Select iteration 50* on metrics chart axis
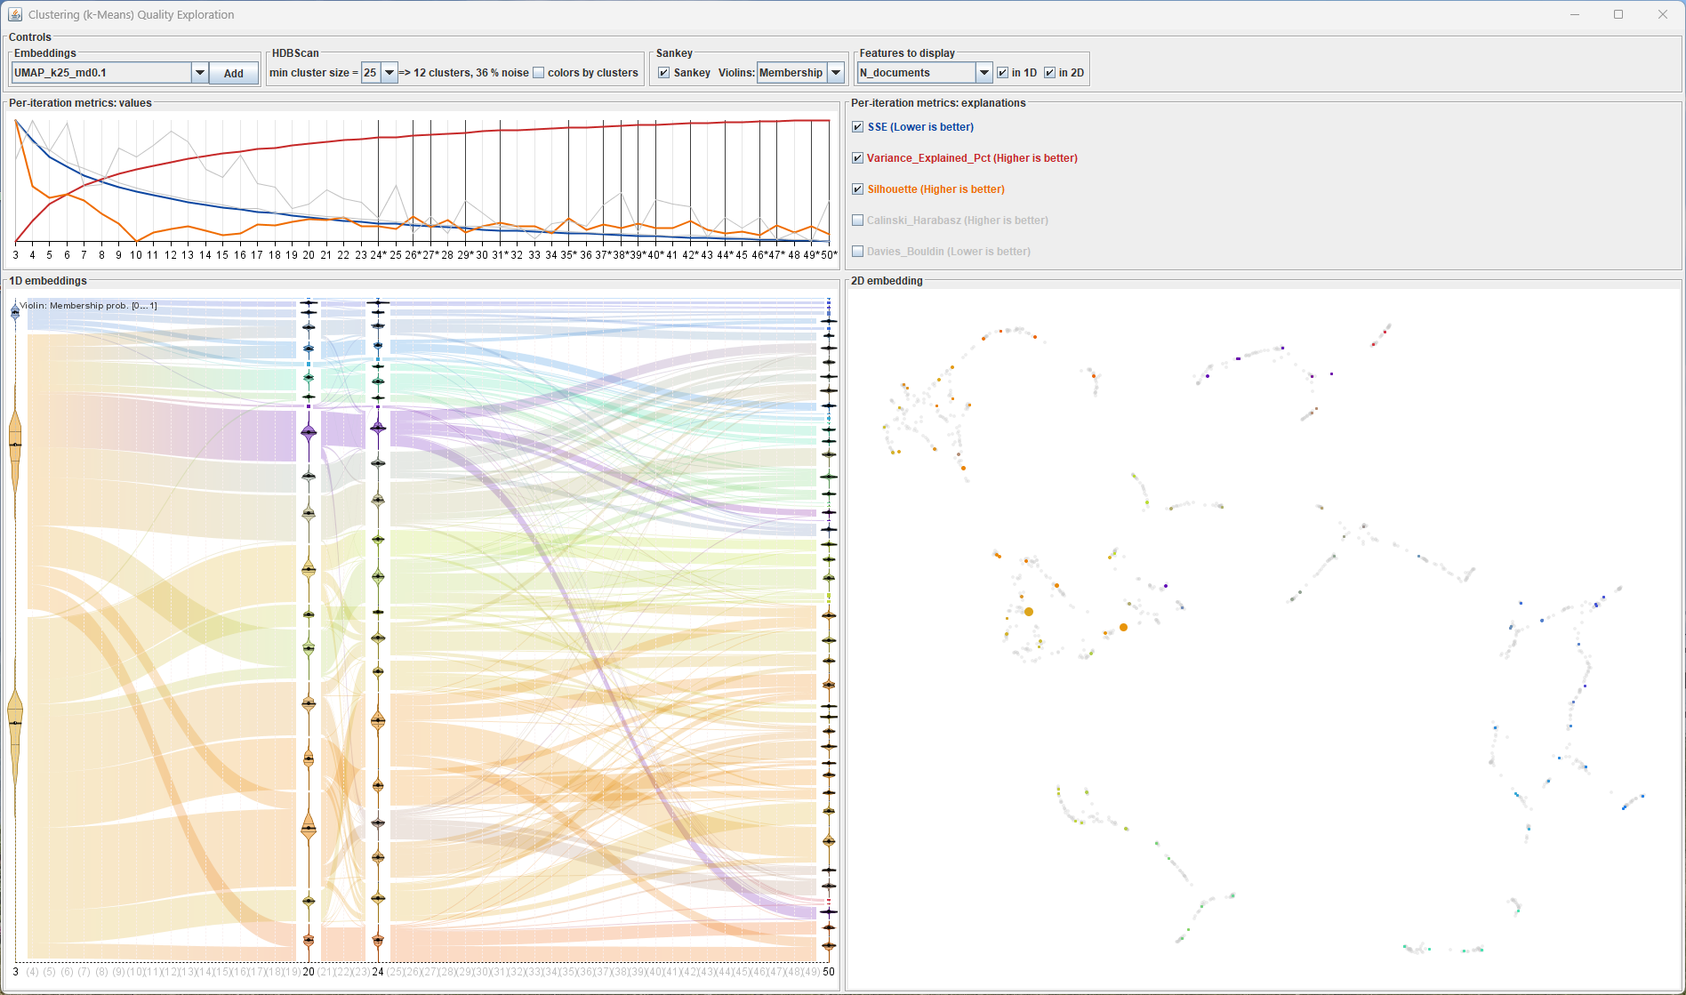Screen dimensions: 1686x995 [829, 255]
